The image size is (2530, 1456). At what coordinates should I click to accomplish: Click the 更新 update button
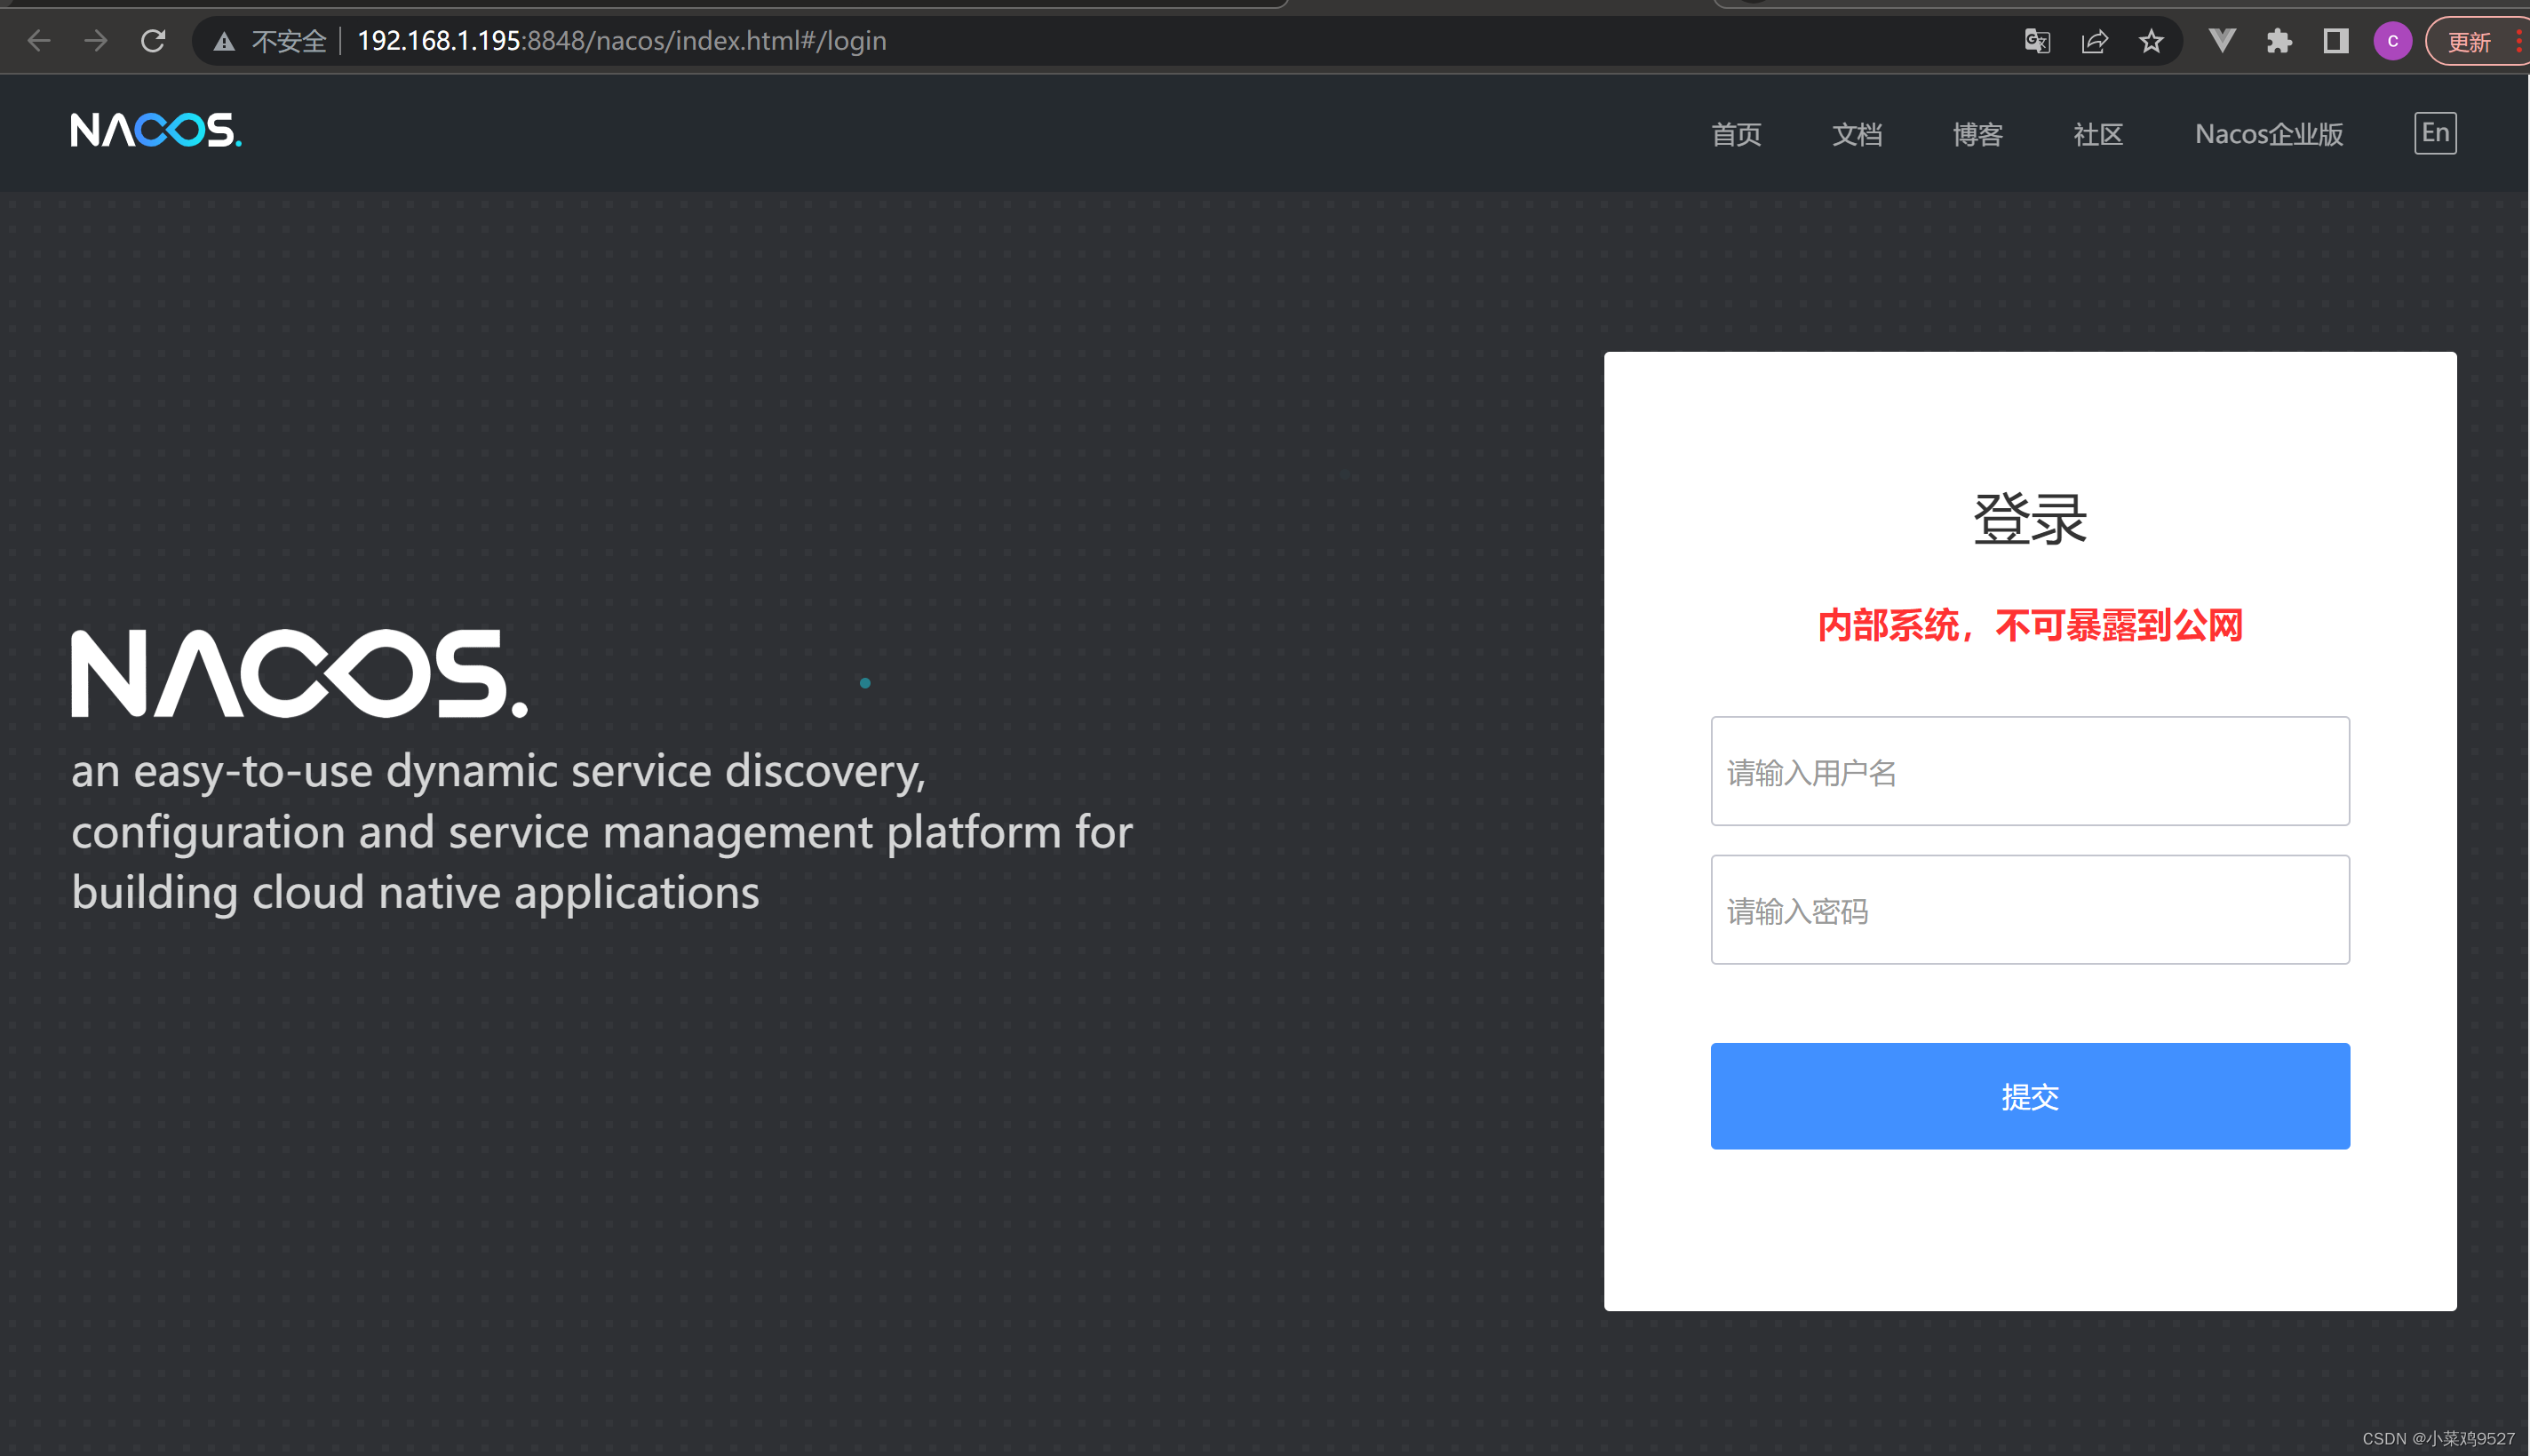2469,42
